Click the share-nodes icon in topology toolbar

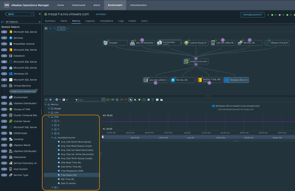50,28
